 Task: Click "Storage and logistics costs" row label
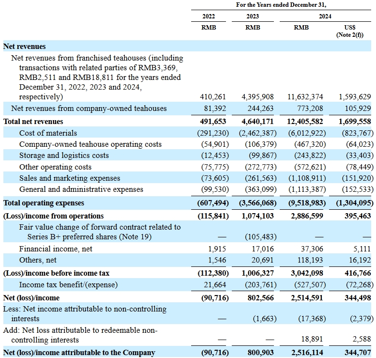pos(64,156)
